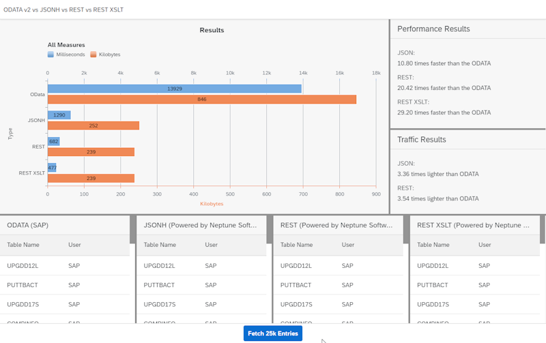Viewport: 546px width, 343px height.
Task: Click the REST XSLT 239 kilobytes bar
Action: [91, 179]
